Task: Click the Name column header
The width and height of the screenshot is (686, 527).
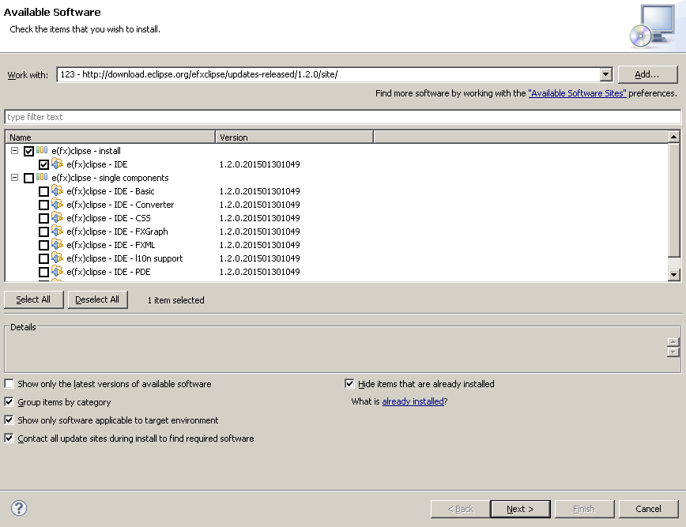Action: 111,137
